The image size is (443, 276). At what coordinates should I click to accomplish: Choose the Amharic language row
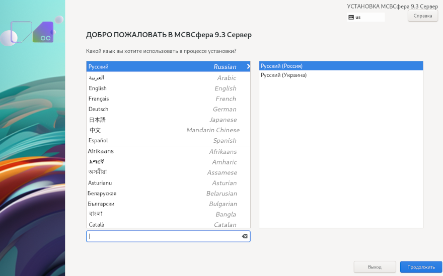tap(168, 162)
